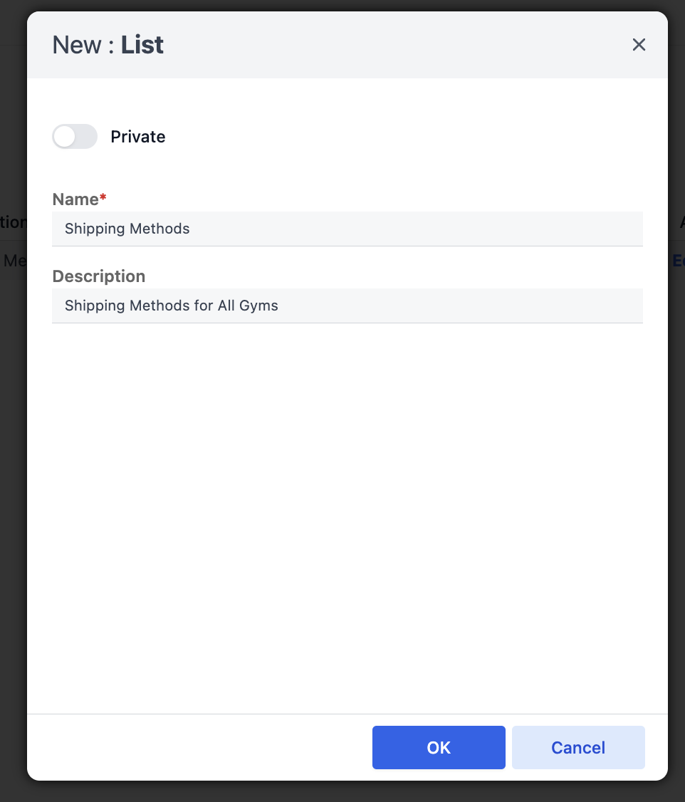The image size is (685, 802).
Task: Toggle the Private switch on
Action: point(75,137)
